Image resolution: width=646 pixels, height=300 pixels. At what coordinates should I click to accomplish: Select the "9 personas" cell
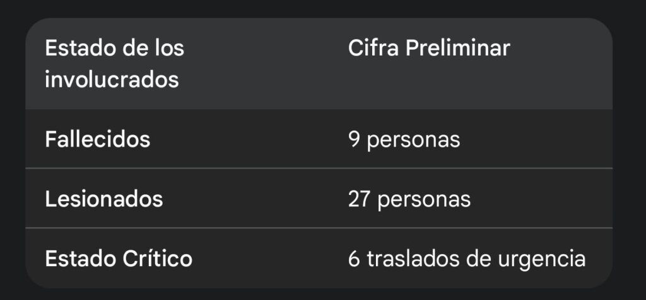coord(404,139)
